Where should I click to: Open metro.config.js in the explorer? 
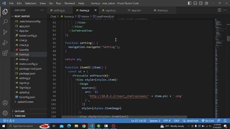click(x=29, y=64)
